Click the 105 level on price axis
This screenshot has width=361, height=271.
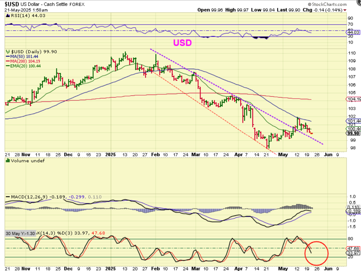pyautogui.click(x=352, y=93)
